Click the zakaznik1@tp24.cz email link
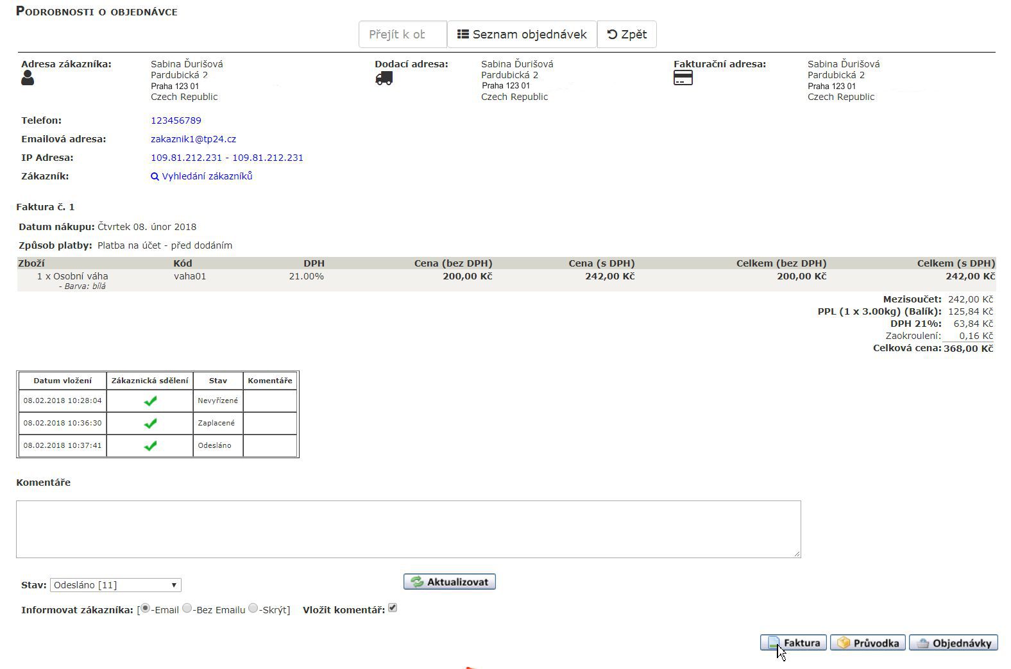Image resolution: width=1011 pixels, height=669 pixels. click(x=193, y=139)
